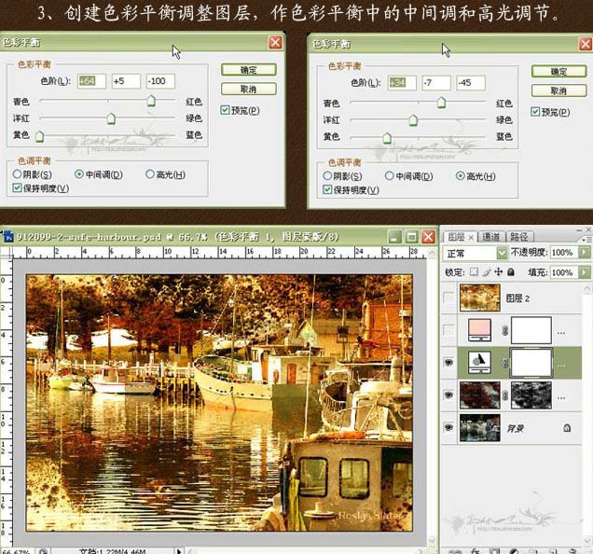
Task: Uncheck 保持明度 in the right dialog
Action: click(x=327, y=189)
